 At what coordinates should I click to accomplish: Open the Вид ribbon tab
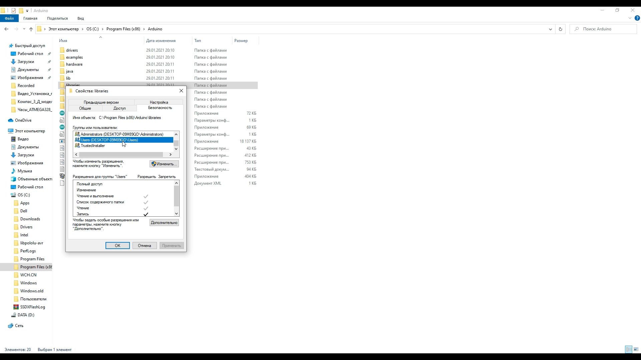(x=80, y=18)
